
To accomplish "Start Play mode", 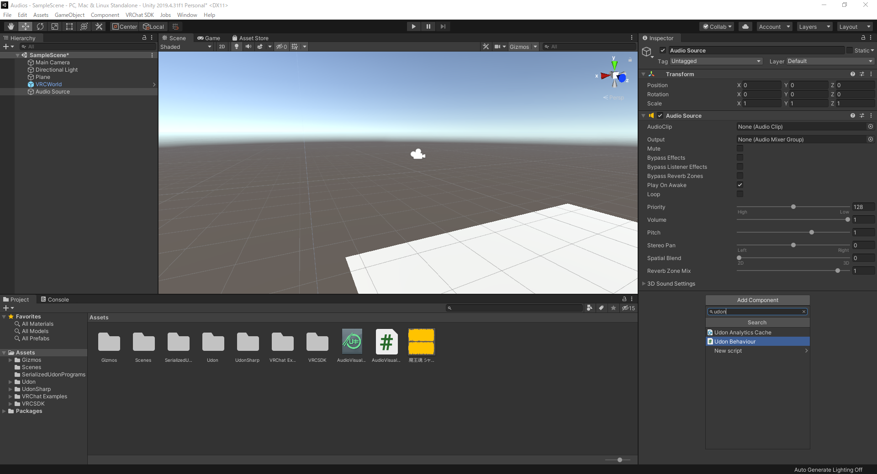I will (x=413, y=26).
